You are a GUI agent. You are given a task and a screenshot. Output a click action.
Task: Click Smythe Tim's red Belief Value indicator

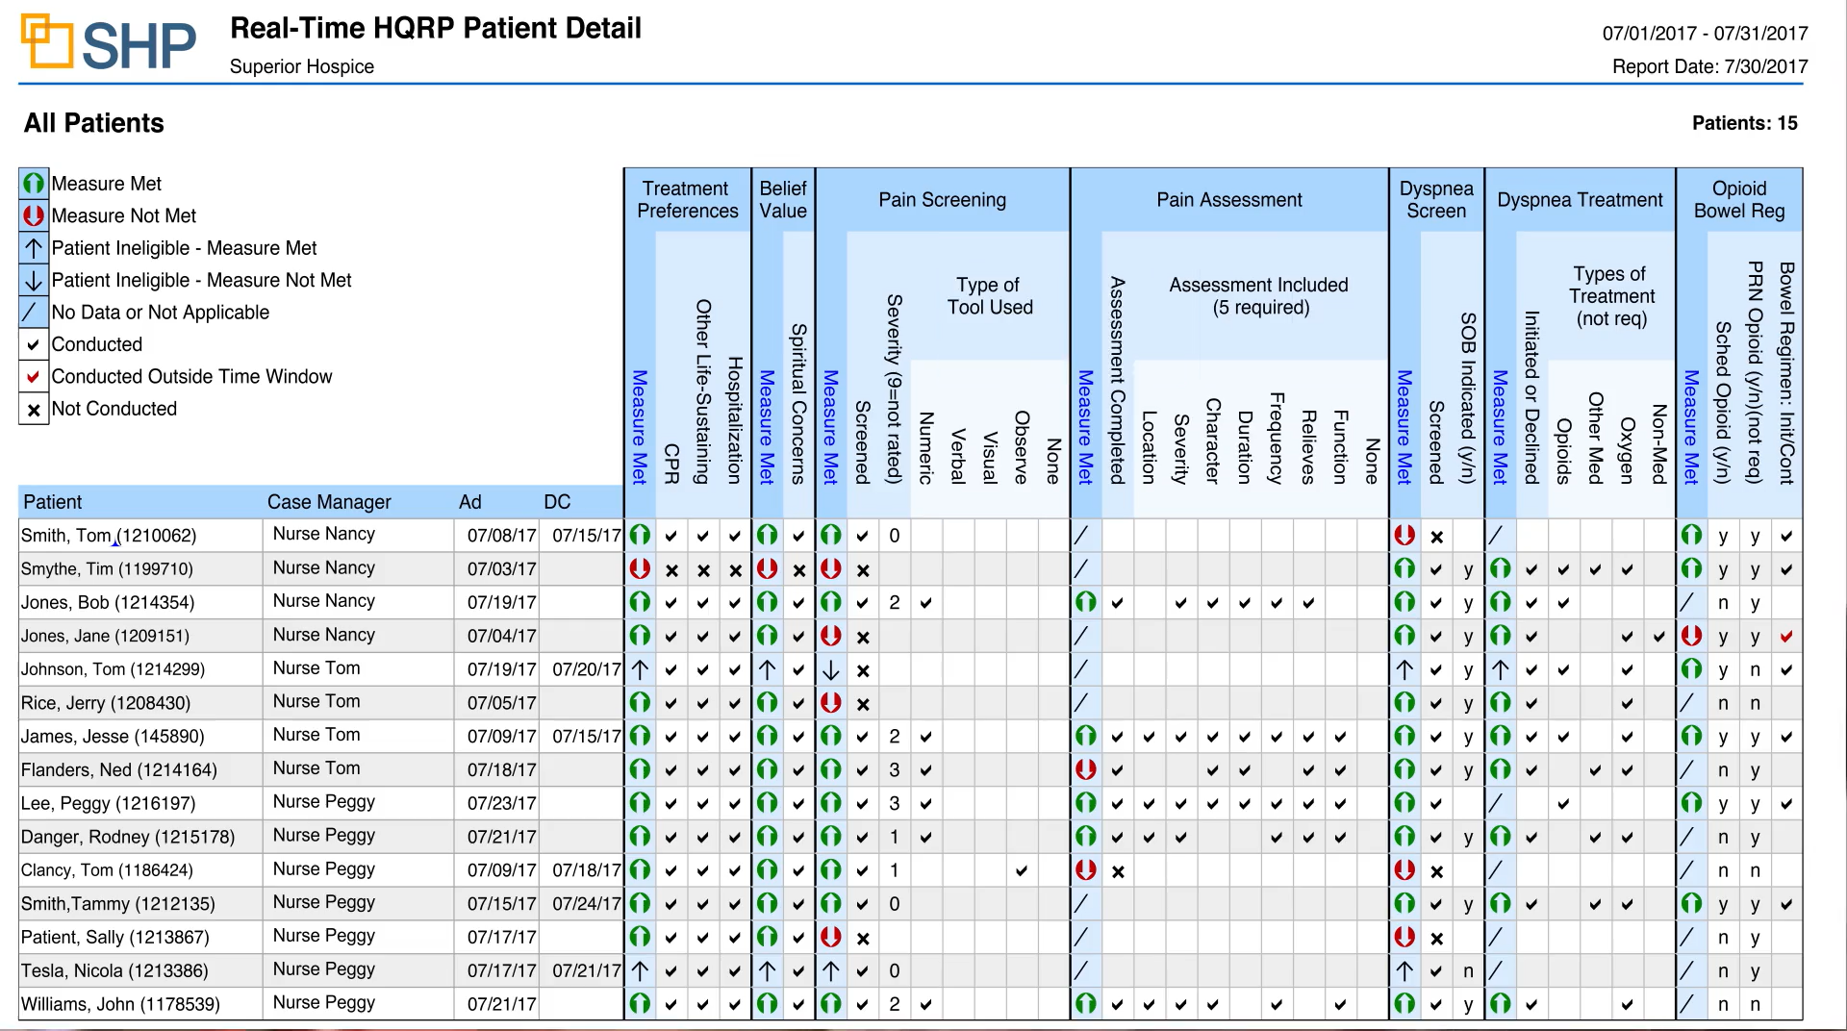[x=767, y=568]
